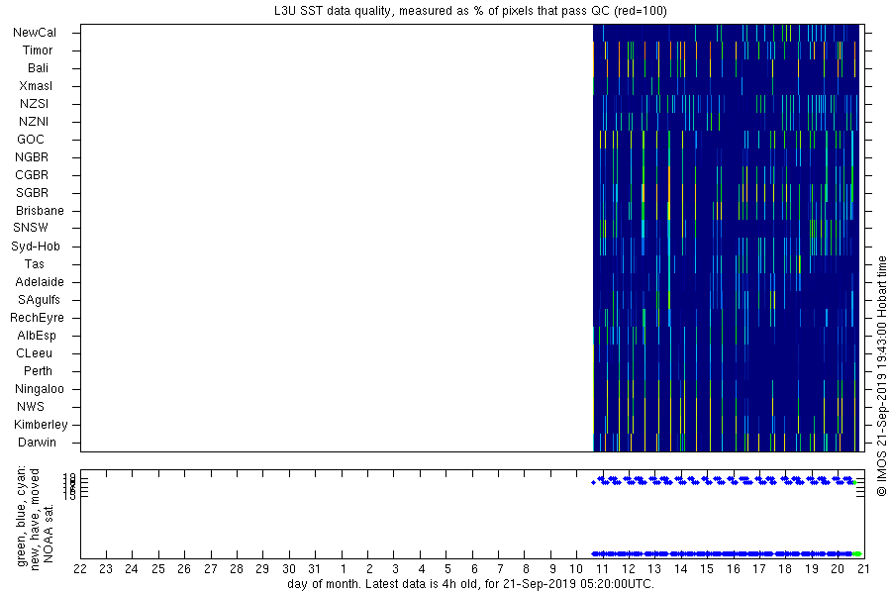Click the Ningaloo row label

pos(40,389)
